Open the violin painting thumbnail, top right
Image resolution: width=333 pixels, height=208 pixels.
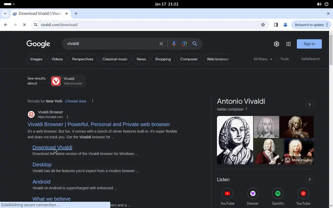tap(297, 127)
